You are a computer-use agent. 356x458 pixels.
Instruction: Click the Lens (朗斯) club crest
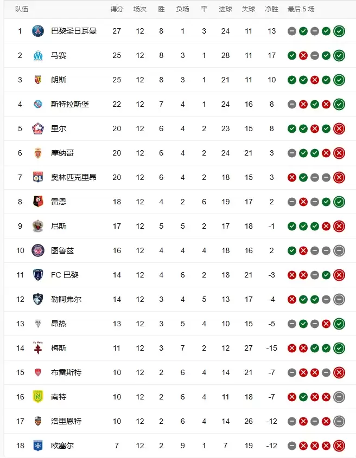[37, 80]
